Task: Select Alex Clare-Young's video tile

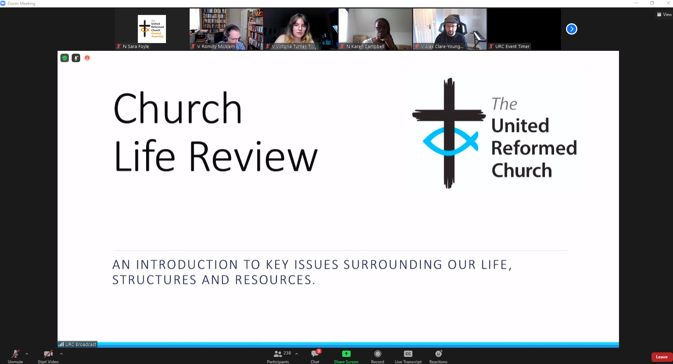Action: tap(449, 29)
